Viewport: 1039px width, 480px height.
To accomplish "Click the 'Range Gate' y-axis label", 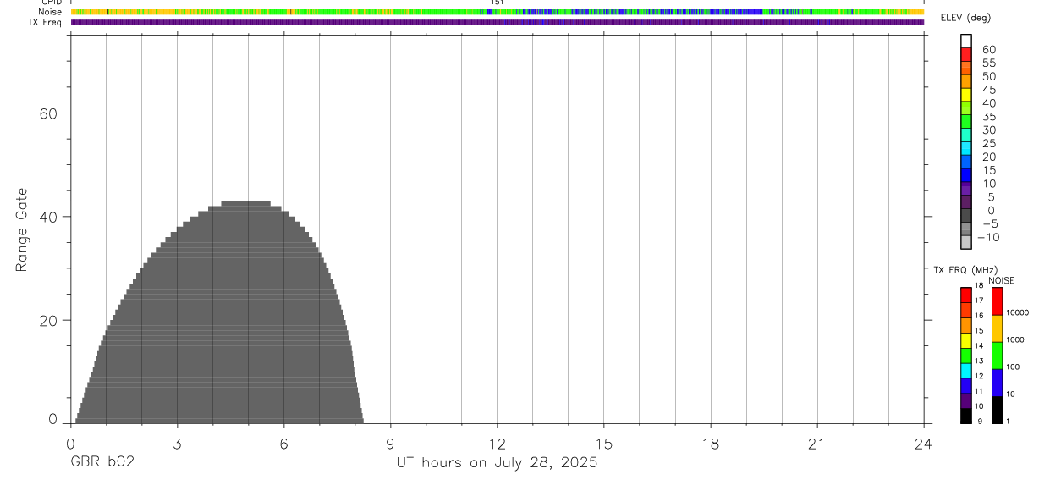I will [21, 229].
